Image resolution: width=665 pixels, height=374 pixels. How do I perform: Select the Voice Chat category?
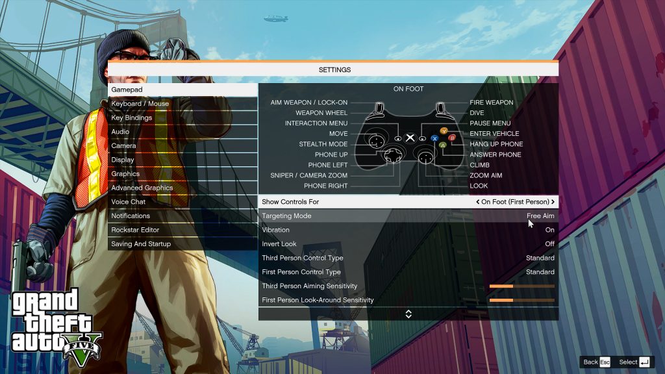click(182, 201)
